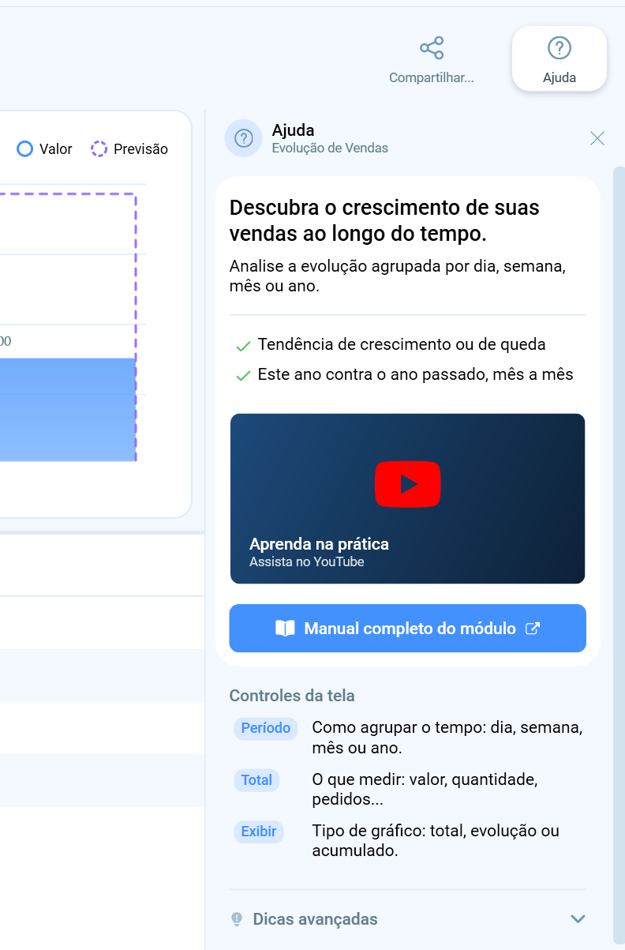Click the external link icon on manual button

pyautogui.click(x=533, y=629)
